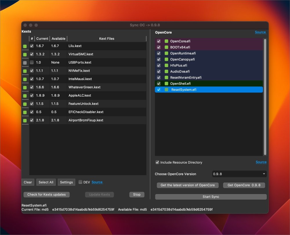Uncheck the NVMeFix.kext checkbox

click(32, 70)
